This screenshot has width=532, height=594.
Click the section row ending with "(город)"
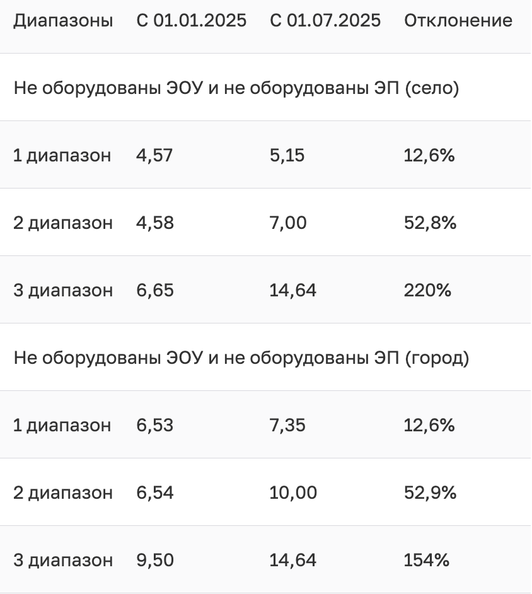pyautogui.click(x=241, y=358)
